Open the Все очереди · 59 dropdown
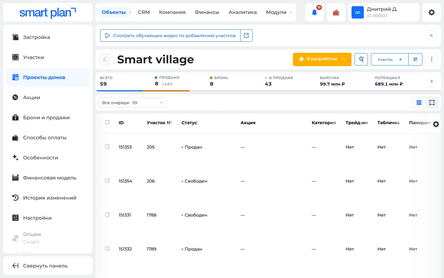The height and width of the screenshot is (278, 444). coord(133,103)
